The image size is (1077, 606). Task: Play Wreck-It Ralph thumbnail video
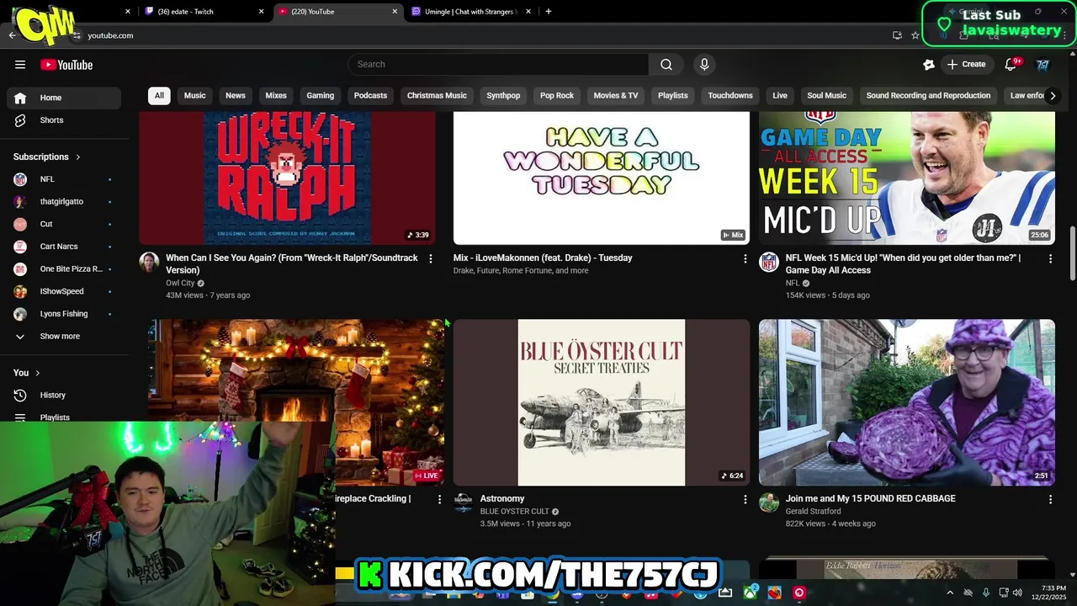click(287, 178)
